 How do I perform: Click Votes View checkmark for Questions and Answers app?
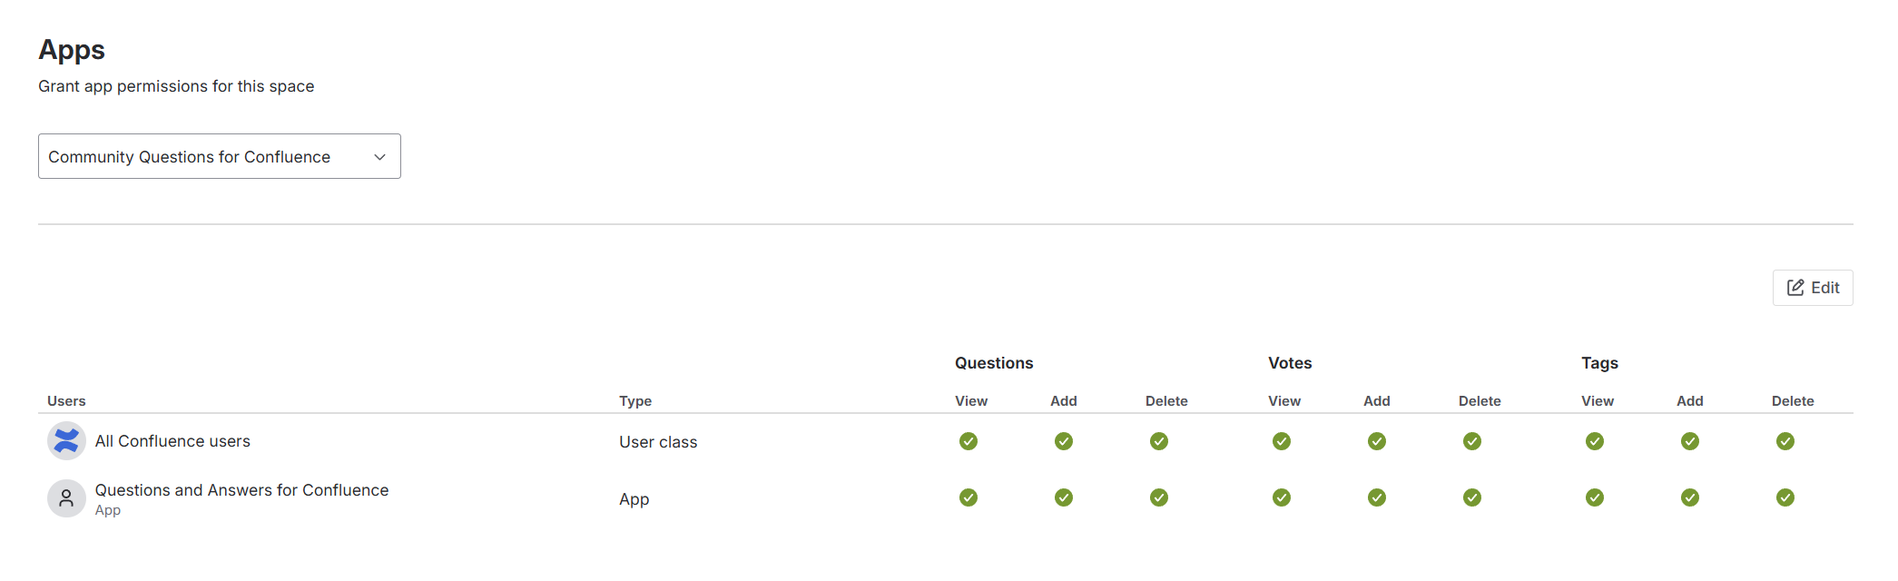pos(1282,497)
